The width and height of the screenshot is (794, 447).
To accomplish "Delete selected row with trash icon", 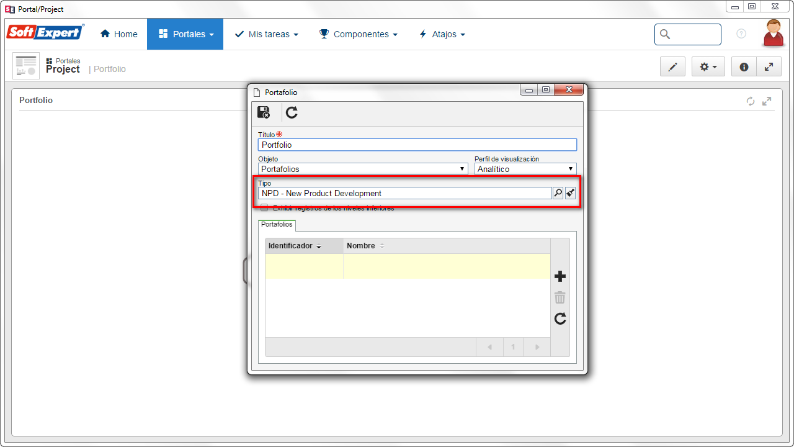I will (x=560, y=297).
